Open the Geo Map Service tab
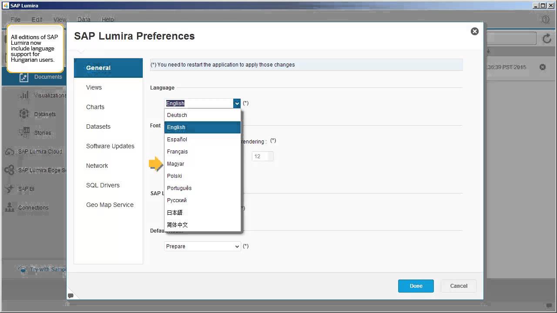 click(x=110, y=205)
